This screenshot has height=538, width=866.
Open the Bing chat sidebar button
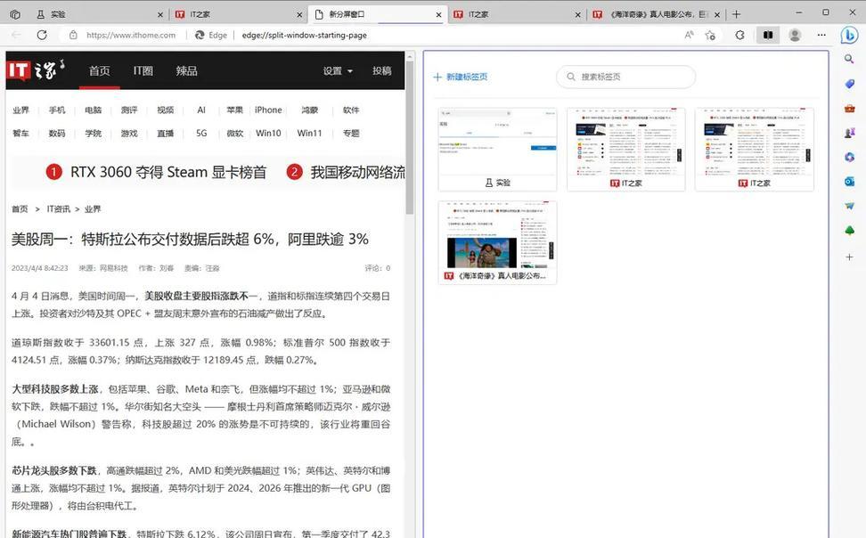point(849,36)
